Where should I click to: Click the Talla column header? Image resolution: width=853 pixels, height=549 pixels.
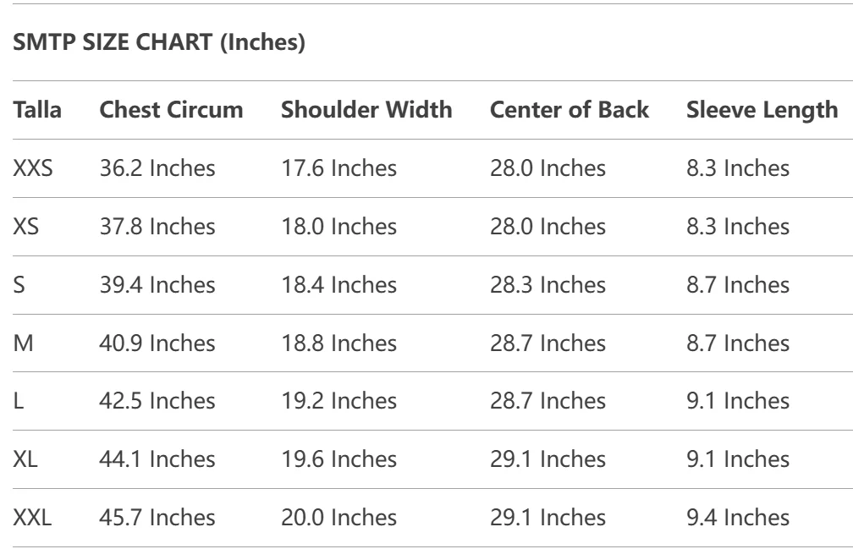[x=37, y=110]
